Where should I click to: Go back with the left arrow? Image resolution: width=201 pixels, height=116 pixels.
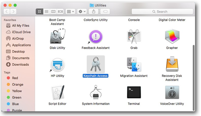pyautogui.click(x=7, y=12)
